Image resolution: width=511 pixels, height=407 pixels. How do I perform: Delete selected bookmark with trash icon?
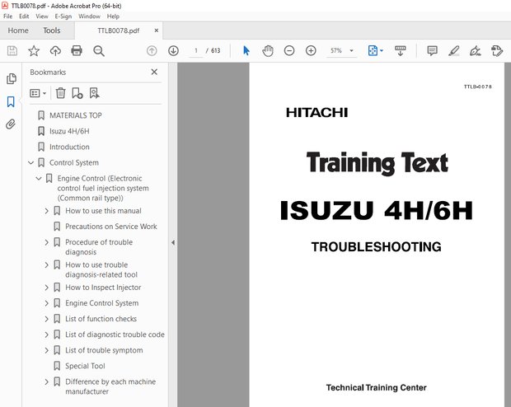pos(61,93)
